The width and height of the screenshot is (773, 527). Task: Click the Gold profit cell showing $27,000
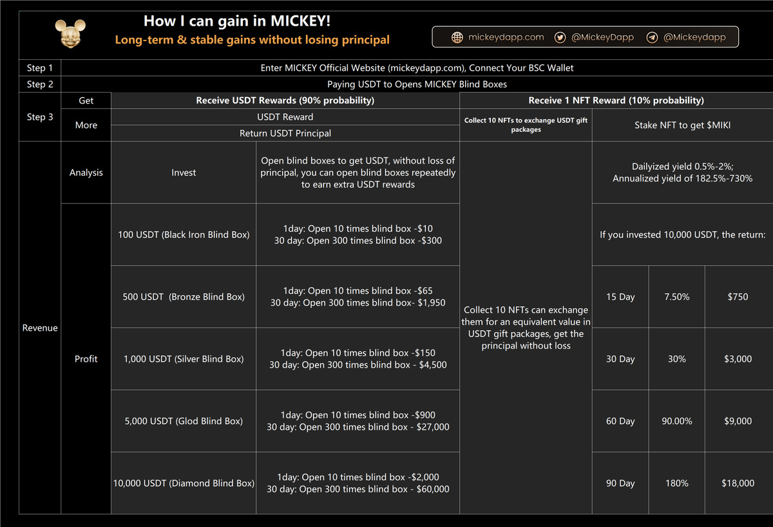pos(358,421)
